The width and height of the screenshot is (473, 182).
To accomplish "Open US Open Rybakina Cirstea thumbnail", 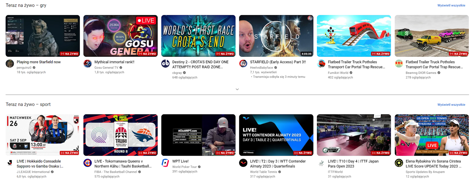I will click(432, 135).
